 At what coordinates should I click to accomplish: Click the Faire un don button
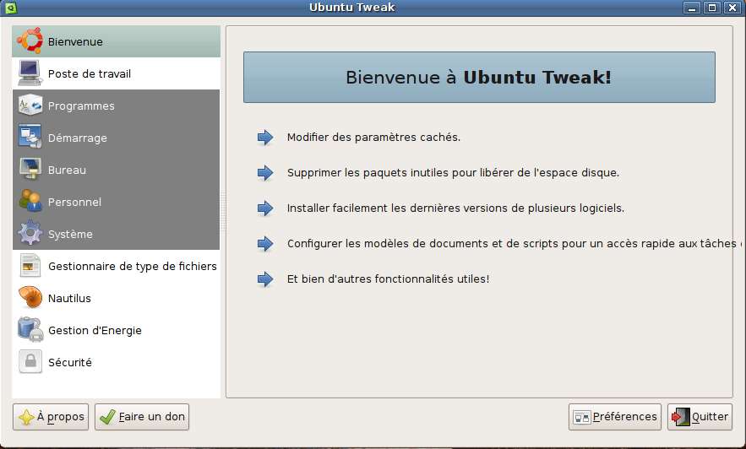click(142, 417)
